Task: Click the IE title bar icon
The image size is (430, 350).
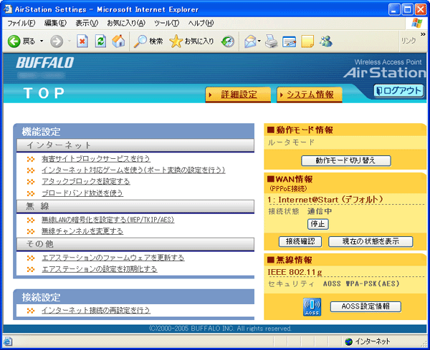Action: [8, 9]
